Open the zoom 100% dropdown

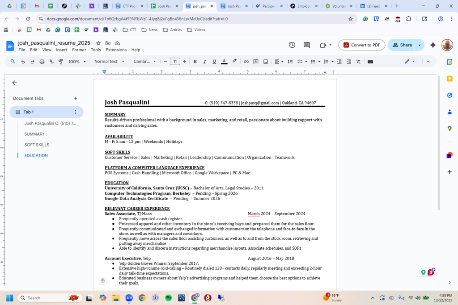click(x=77, y=62)
